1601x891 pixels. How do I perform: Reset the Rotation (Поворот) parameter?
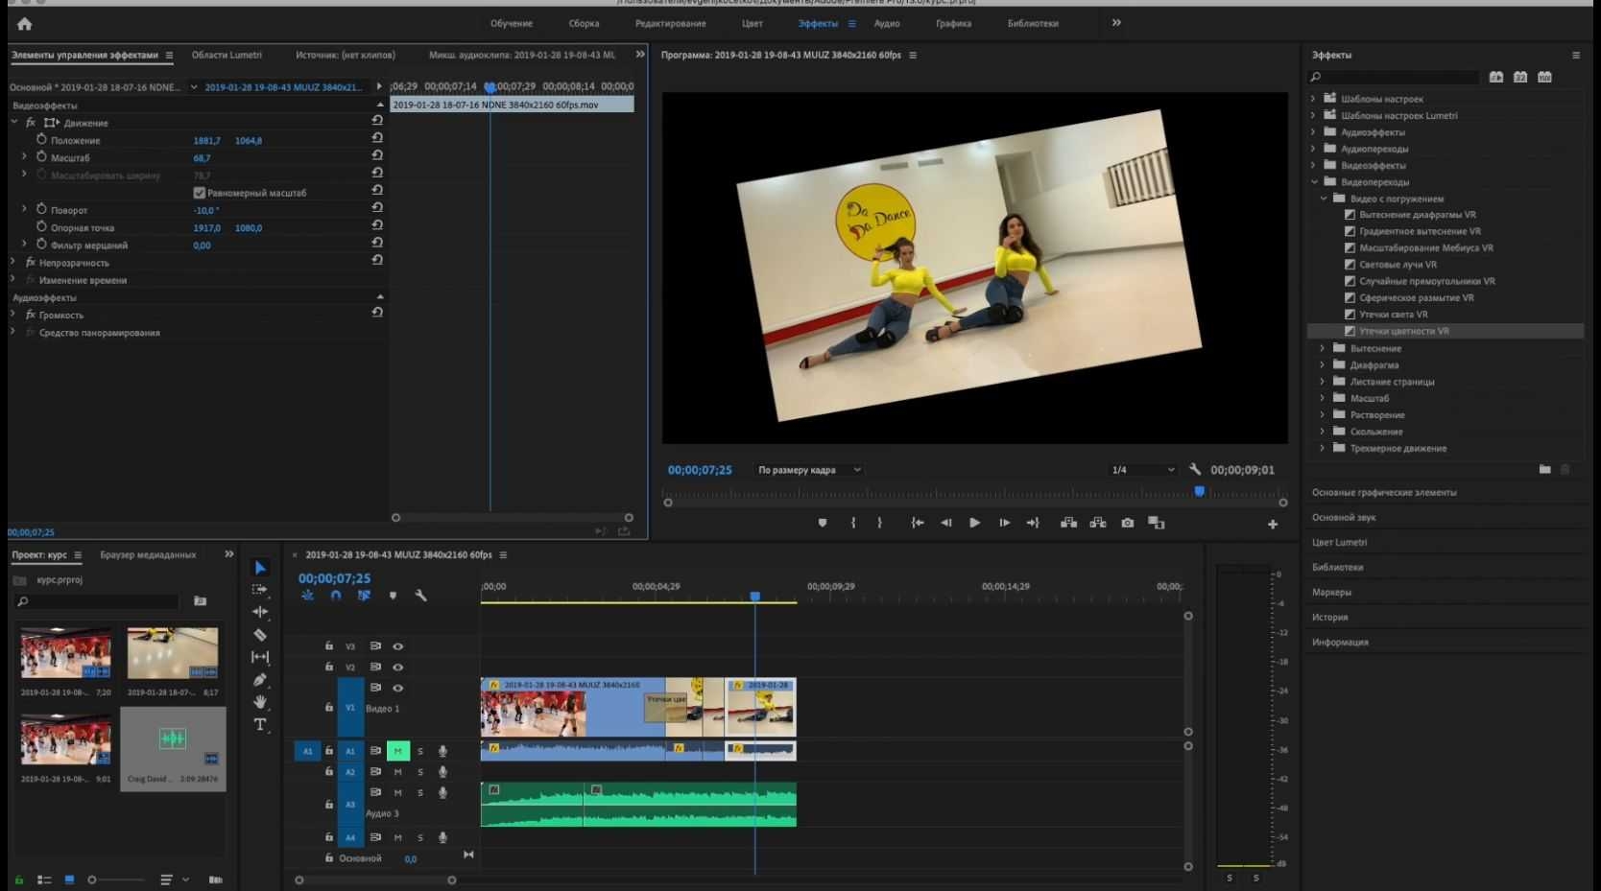coord(377,207)
